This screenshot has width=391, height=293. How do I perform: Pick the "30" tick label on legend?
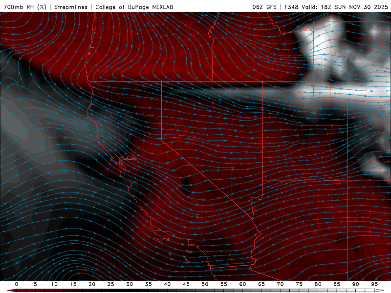(130, 284)
